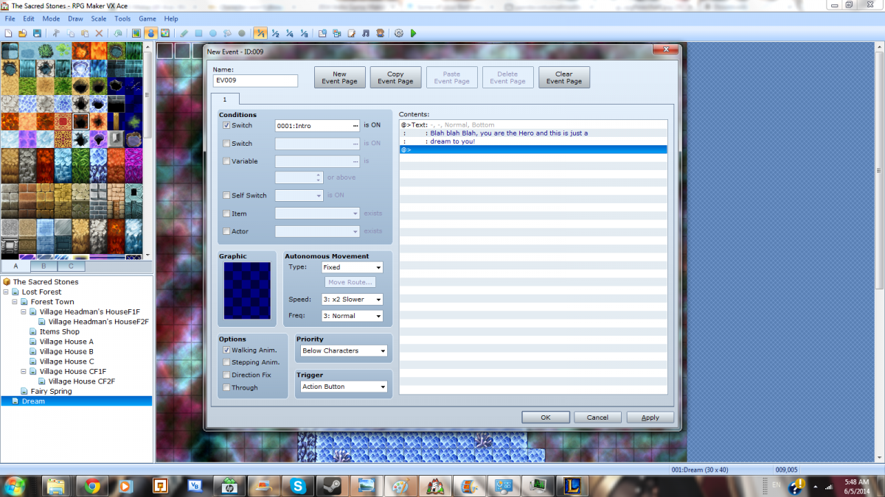The height and width of the screenshot is (497, 885).
Task: Open the Database icon in toolbar
Action: 322,33
